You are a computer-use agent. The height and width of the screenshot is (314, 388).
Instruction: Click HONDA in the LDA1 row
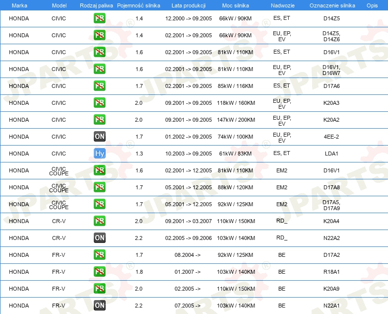pos(19,154)
